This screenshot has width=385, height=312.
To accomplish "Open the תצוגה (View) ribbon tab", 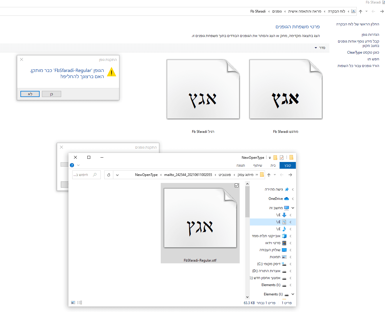I will pyautogui.click(x=241, y=165).
